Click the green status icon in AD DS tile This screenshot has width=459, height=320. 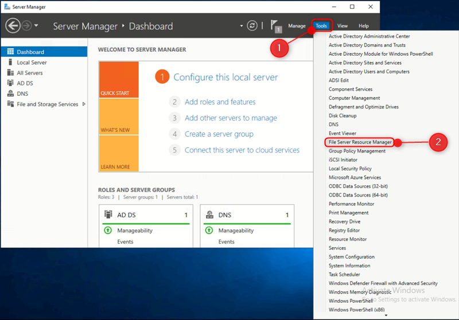click(108, 230)
